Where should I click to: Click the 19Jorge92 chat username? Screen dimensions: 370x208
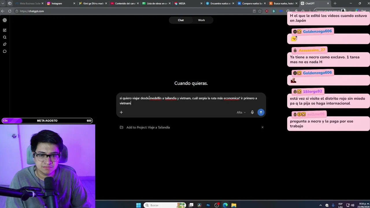pyautogui.click(x=312, y=91)
